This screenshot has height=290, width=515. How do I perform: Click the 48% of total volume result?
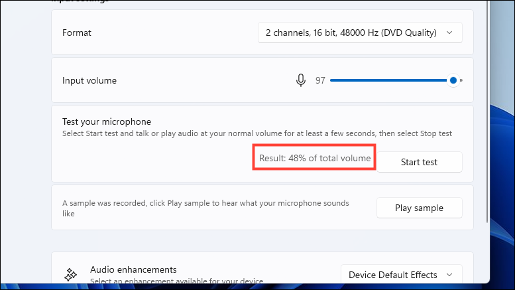coord(314,159)
